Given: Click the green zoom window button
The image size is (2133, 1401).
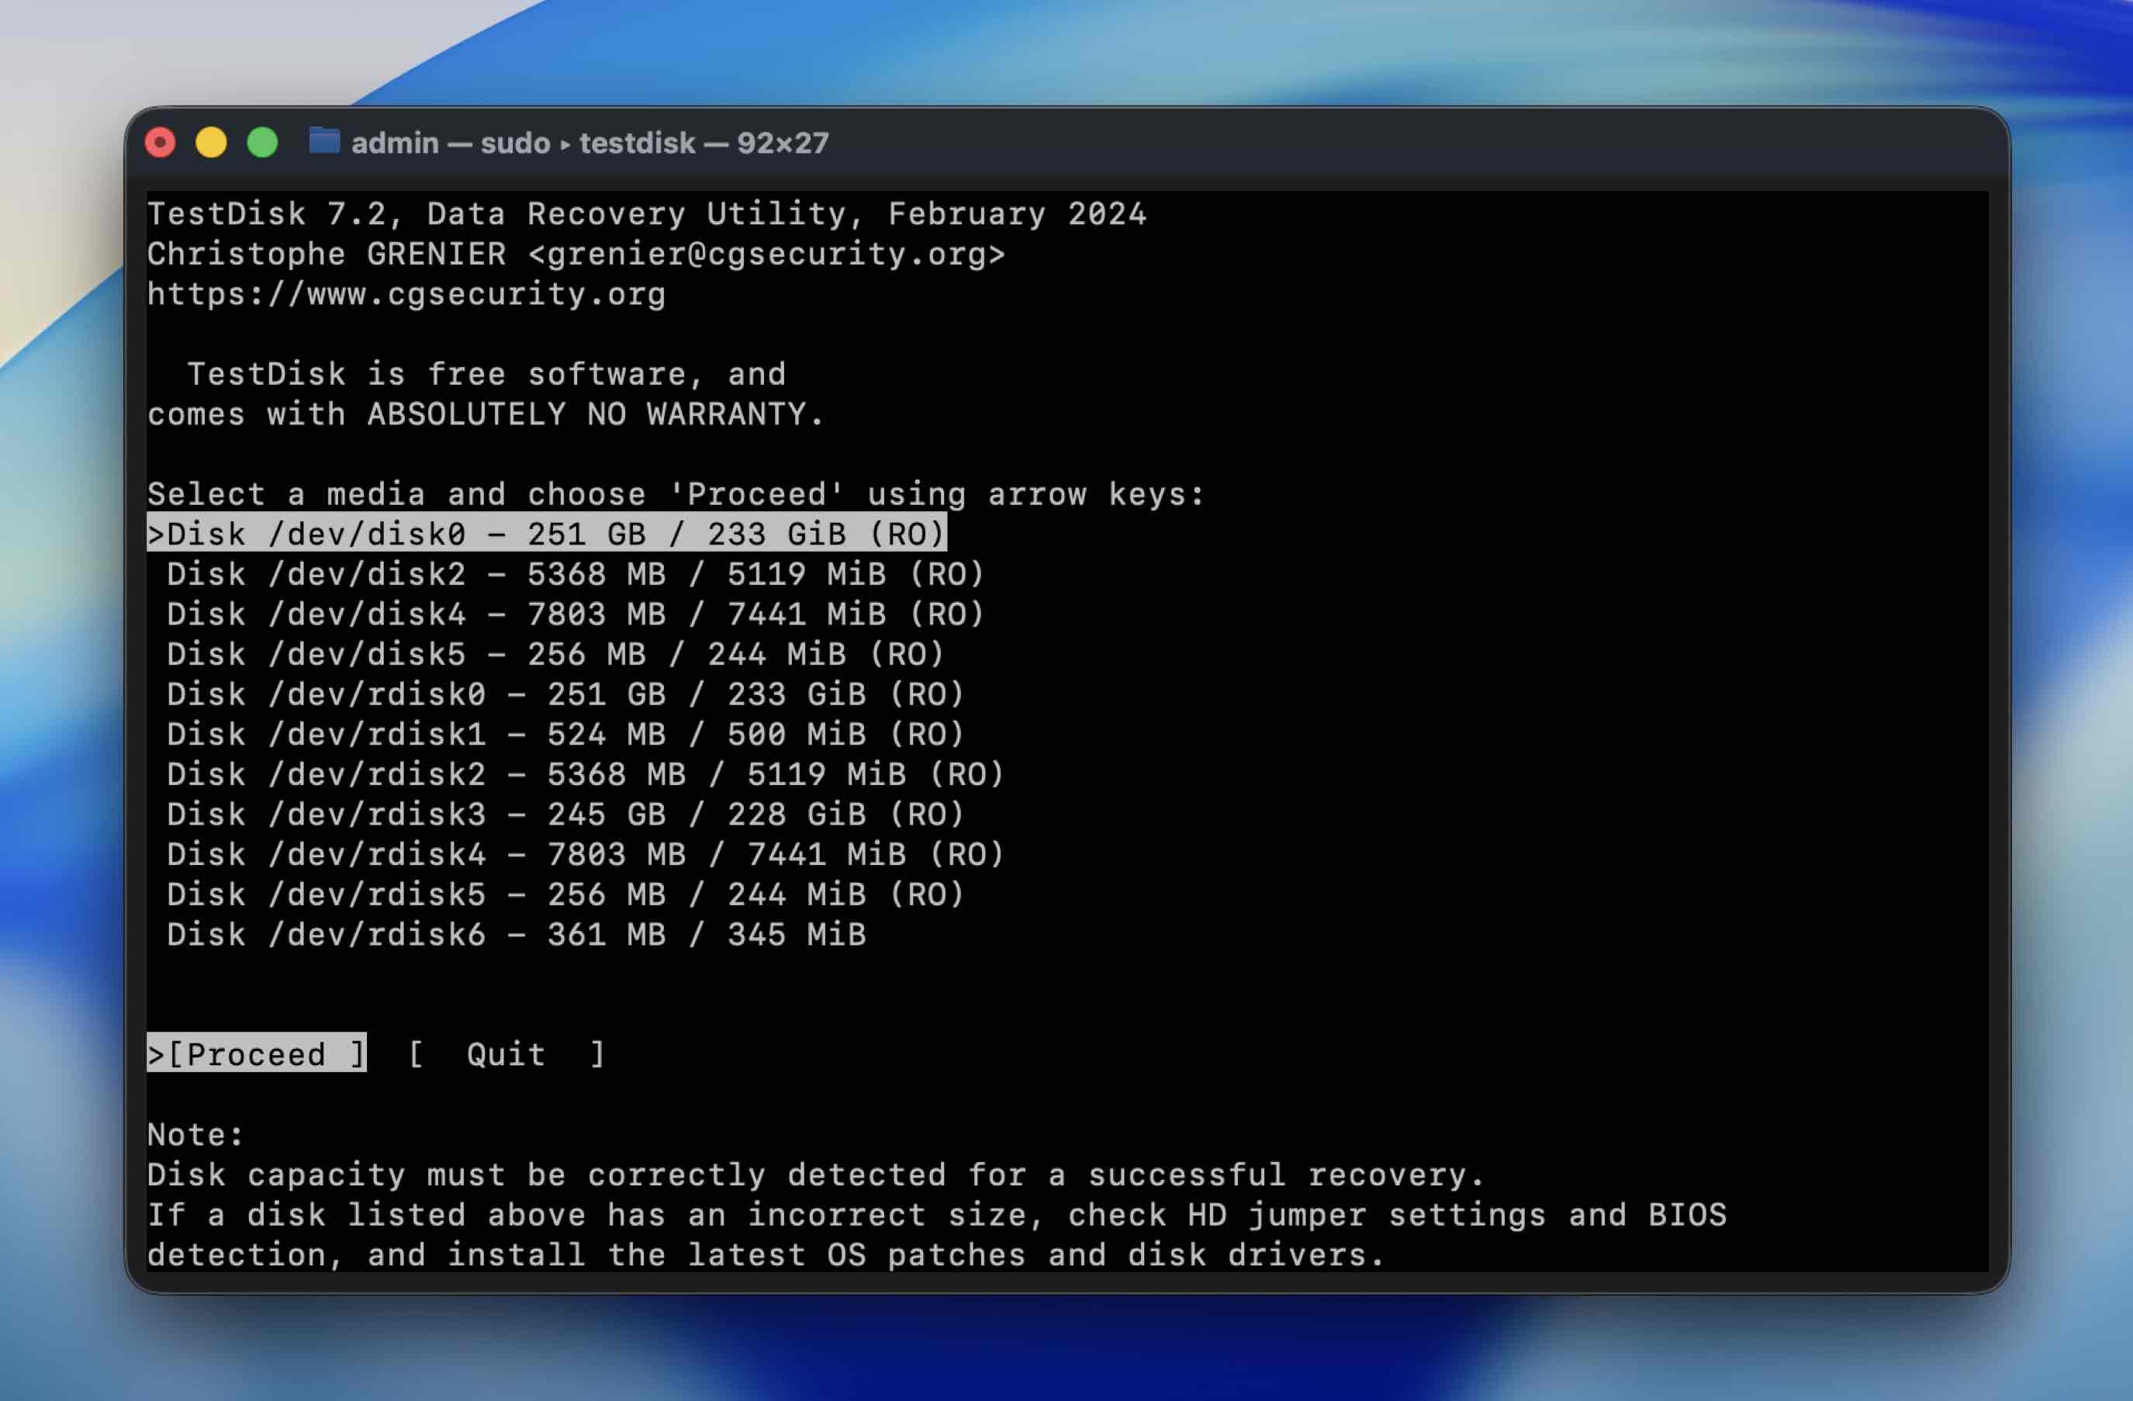Looking at the screenshot, I should pyautogui.click(x=263, y=143).
